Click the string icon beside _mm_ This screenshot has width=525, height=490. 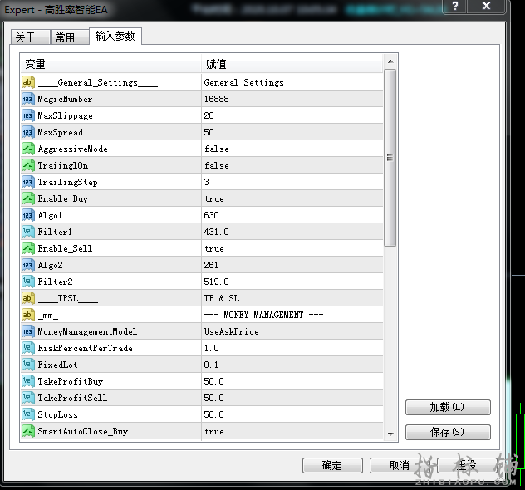pyautogui.click(x=28, y=315)
